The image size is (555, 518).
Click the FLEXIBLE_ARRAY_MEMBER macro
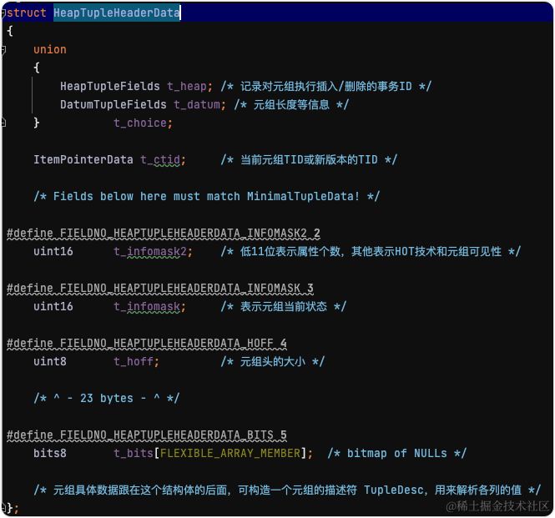[x=230, y=453]
